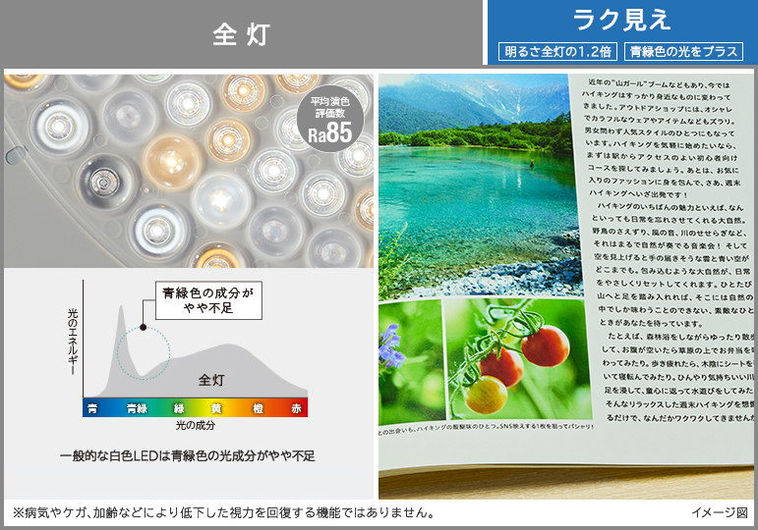Click the 明るさ全灯の1.2倍 label
The height and width of the screenshot is (530, 758).
556,51
